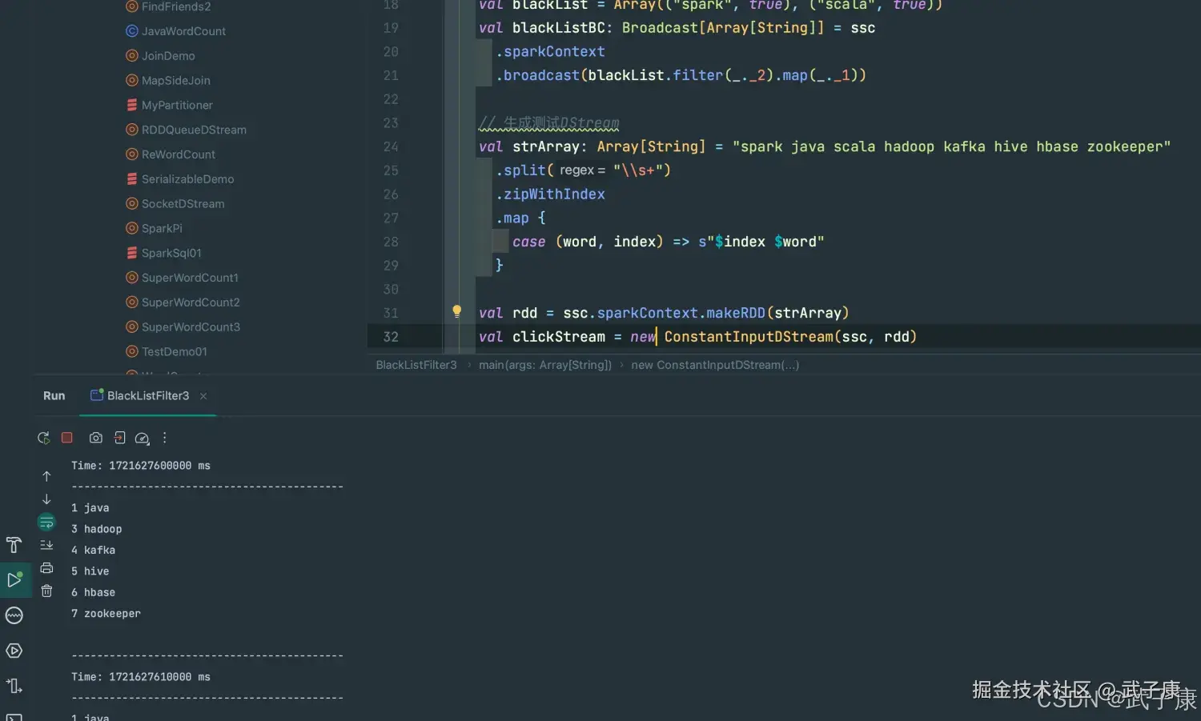Open the Services tool window hexagon icon
Screen dimensions: 1201x721
click(x=14, y=651)
